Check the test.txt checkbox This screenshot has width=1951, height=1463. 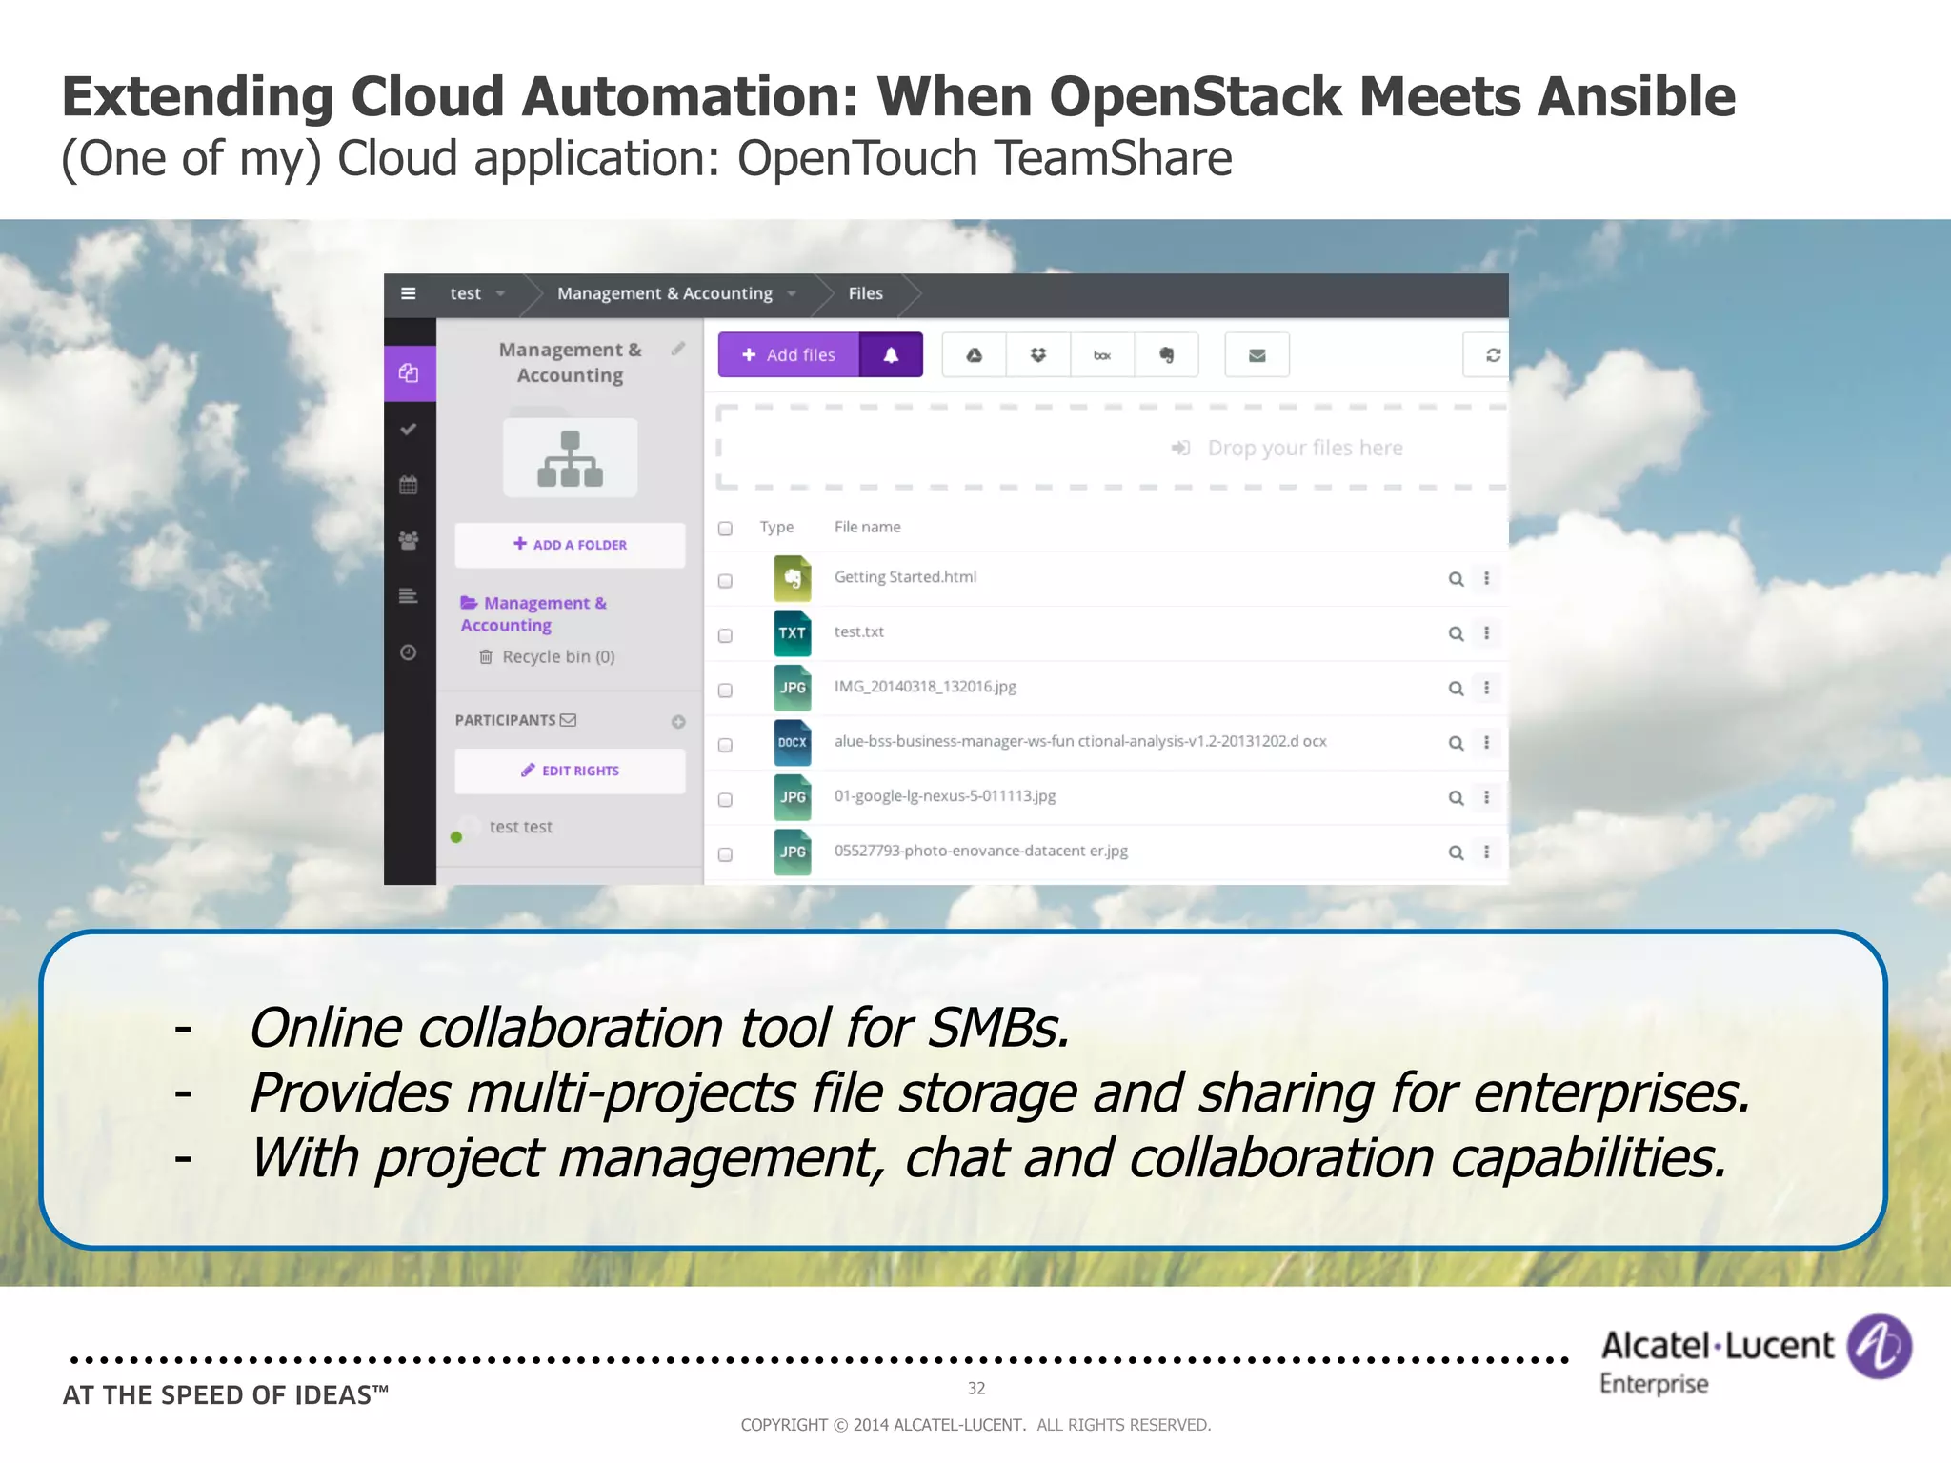point(725,635)
